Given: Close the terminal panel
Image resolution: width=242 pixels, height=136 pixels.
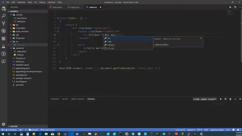Looking at the screenshot, I should tap(240, 99).
